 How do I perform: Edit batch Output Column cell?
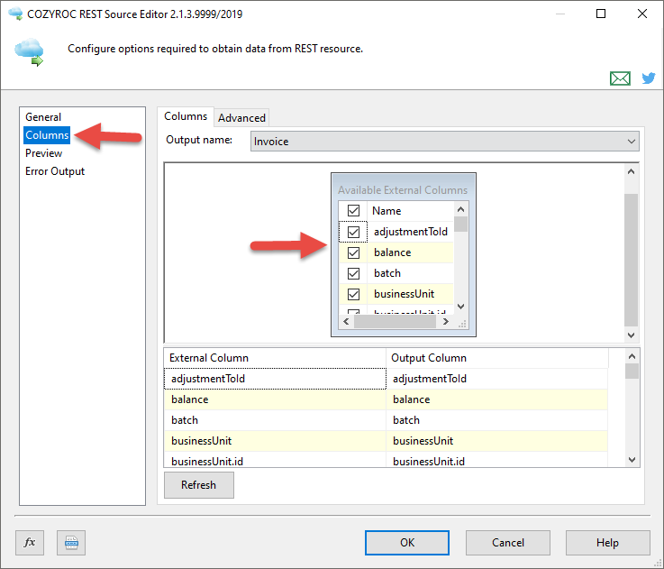[497, 420]
